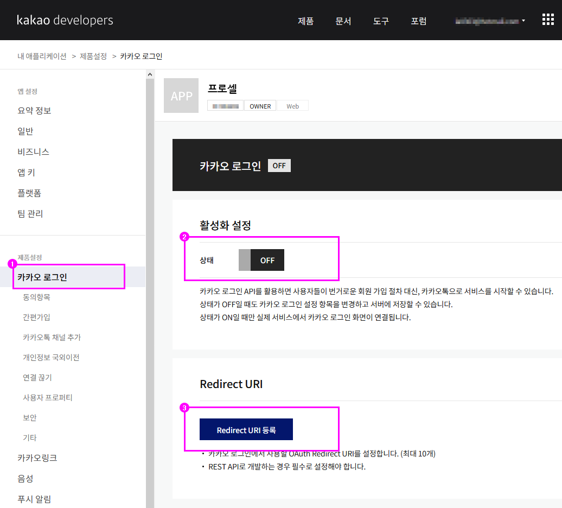Viewport: 562px width, 508px height.
Task: Open the 포럼 menu
Action: coord(419,21)
